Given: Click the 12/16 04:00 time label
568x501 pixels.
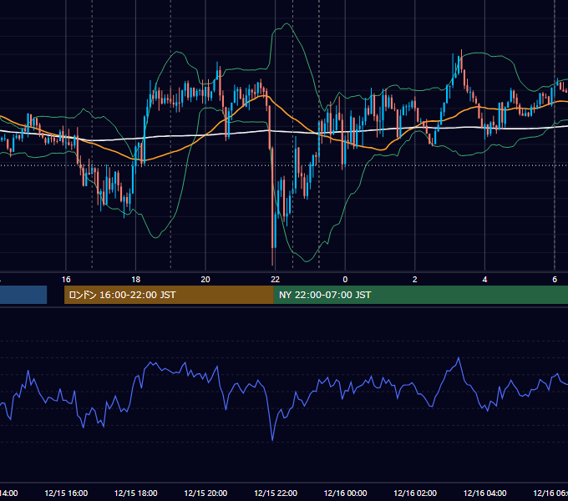Looking at the screenshot, I should click(x=484, y=493).
